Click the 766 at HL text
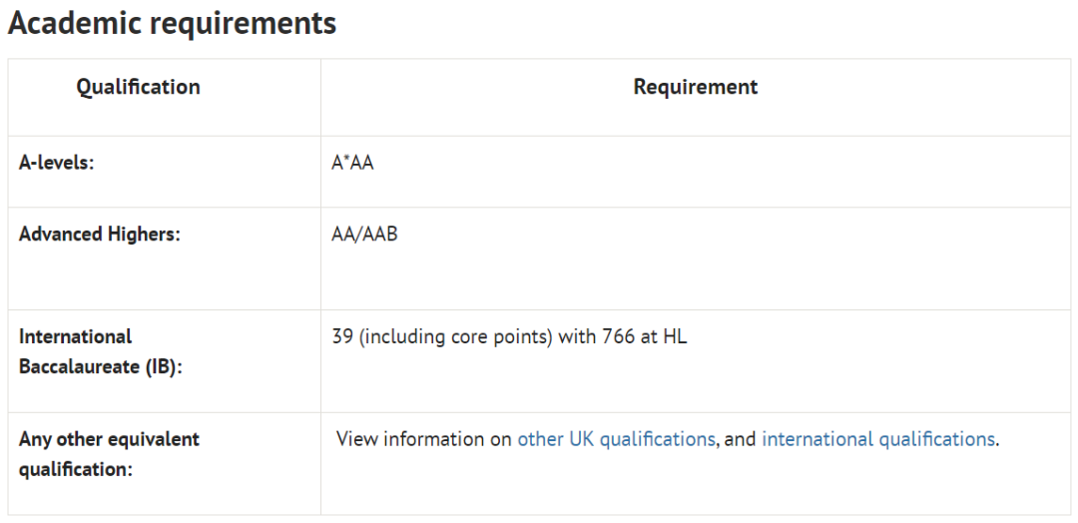Screen dimensions: 1078x523 tap(644, 337)
